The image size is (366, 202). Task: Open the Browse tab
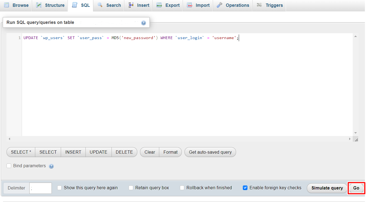(x=16, y=5)
